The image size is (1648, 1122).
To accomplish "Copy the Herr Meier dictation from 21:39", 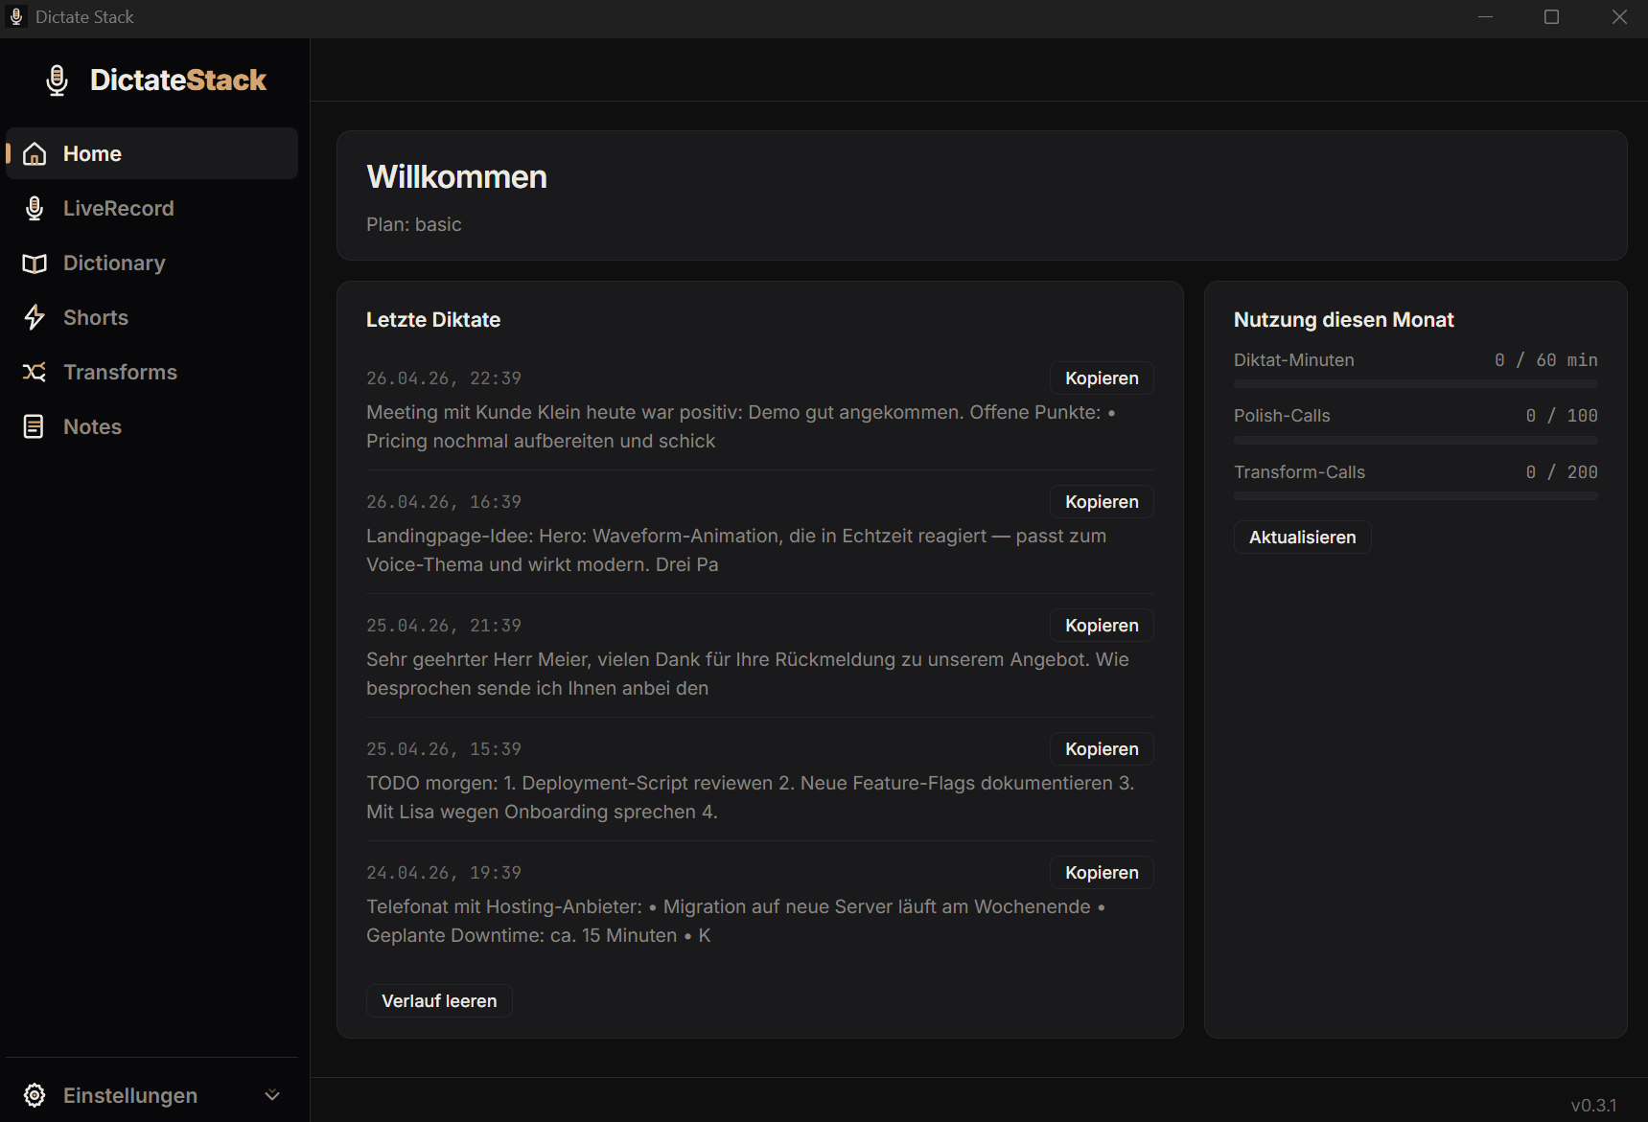I will pos(1102,626).
